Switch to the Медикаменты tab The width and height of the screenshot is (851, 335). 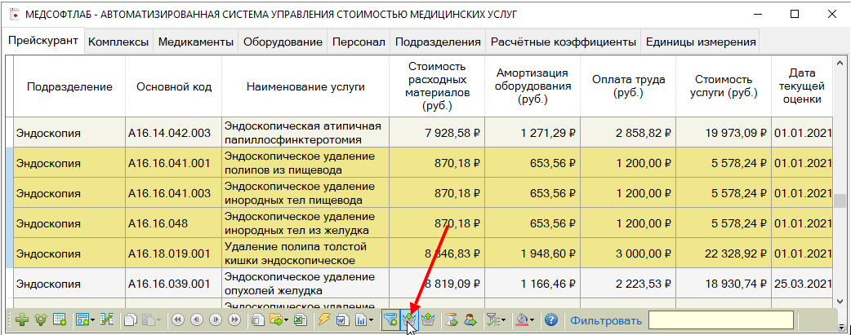[x=195, y=42]
